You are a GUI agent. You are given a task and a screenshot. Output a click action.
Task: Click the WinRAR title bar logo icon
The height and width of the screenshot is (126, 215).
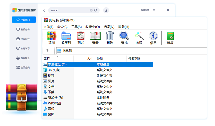coord(46,20)
